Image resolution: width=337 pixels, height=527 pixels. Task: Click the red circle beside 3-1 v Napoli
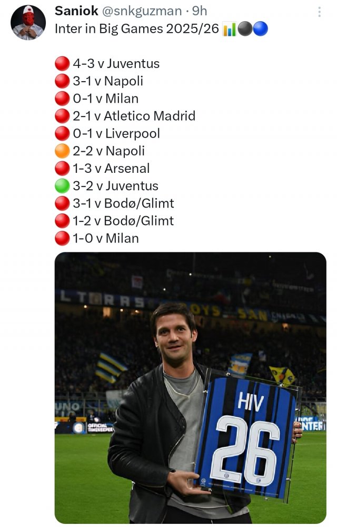pyautogui.click(x=62, y=82)
